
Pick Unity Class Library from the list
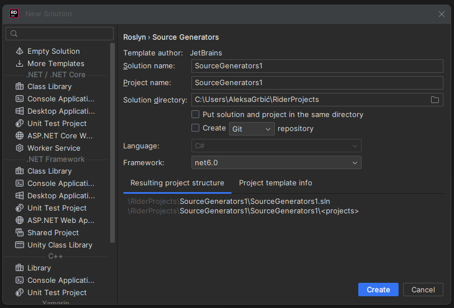[x=60, y=245]
